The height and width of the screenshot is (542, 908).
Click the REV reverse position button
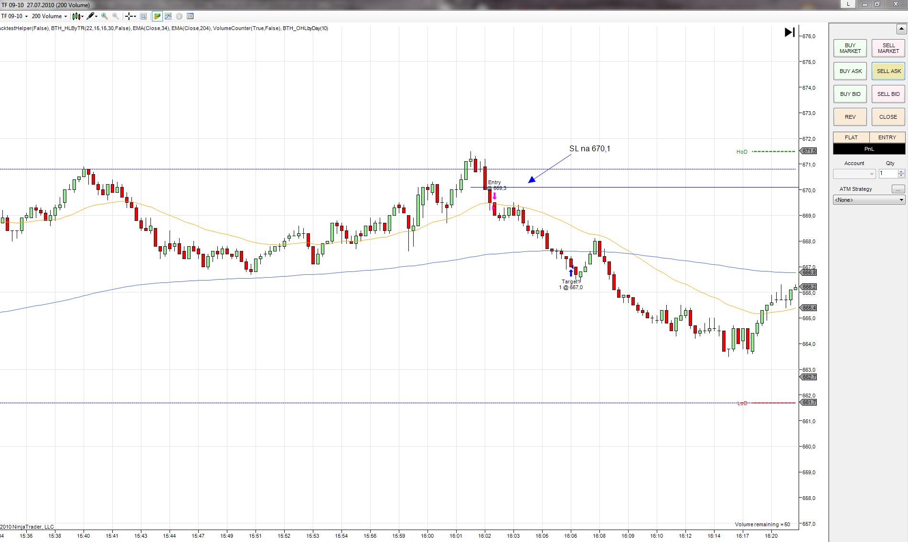click(x=850, y=117)
